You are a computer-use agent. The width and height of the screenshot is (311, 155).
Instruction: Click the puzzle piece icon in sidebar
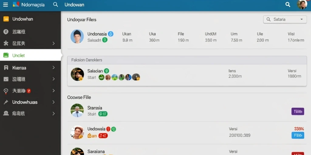[6, 43]
